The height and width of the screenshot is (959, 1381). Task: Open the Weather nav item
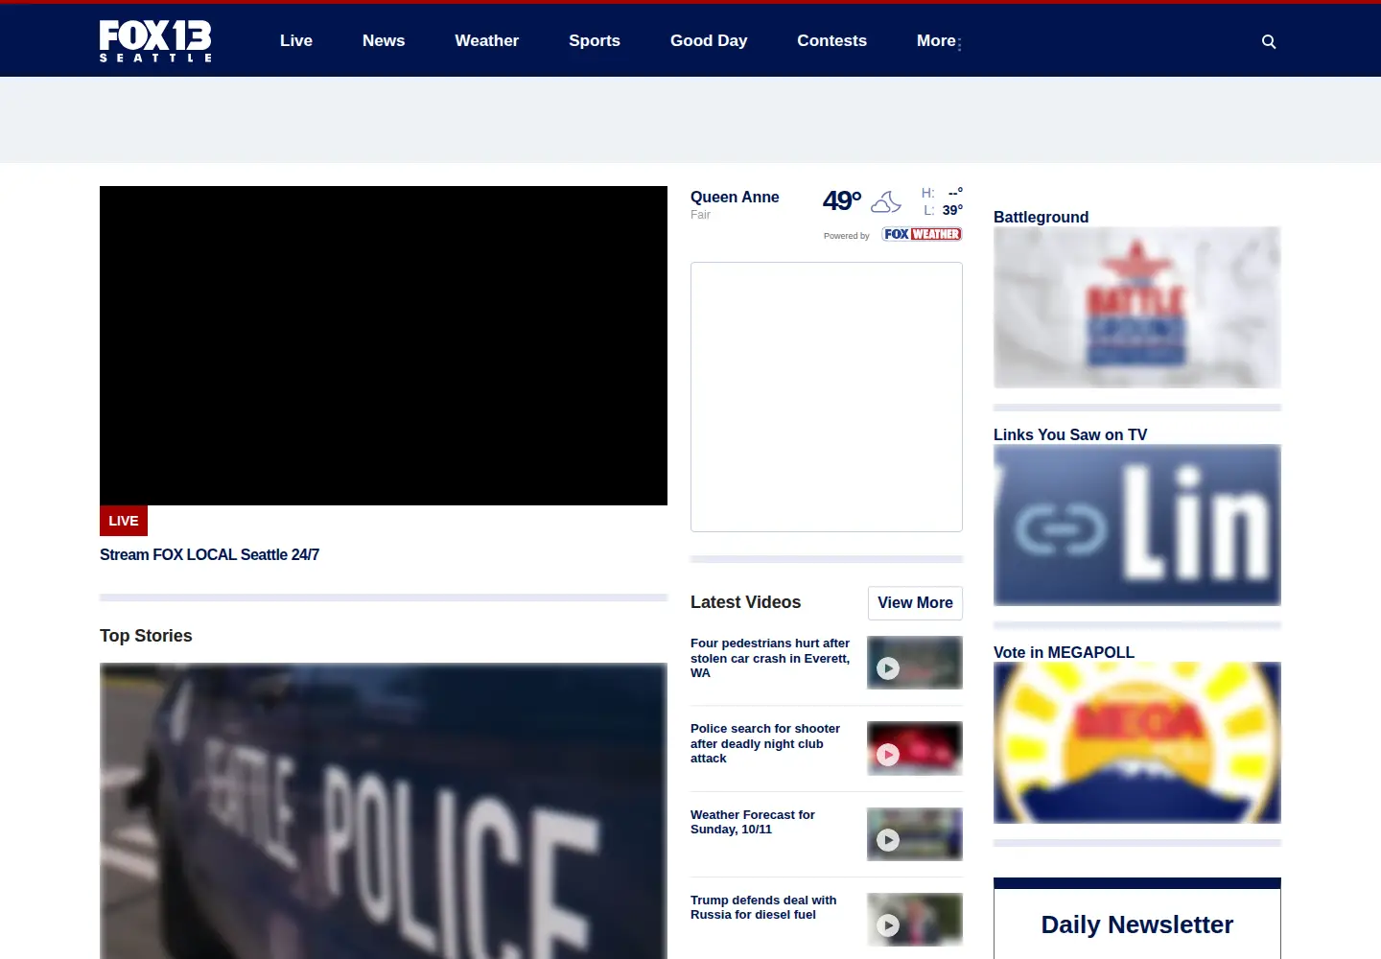[487, 40]
